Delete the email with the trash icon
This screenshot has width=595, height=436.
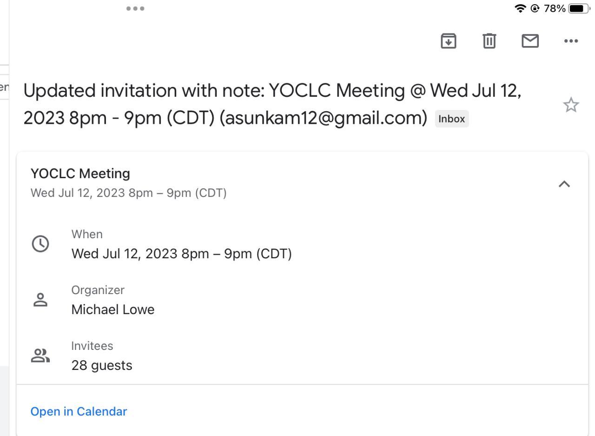tap(489, 41)
